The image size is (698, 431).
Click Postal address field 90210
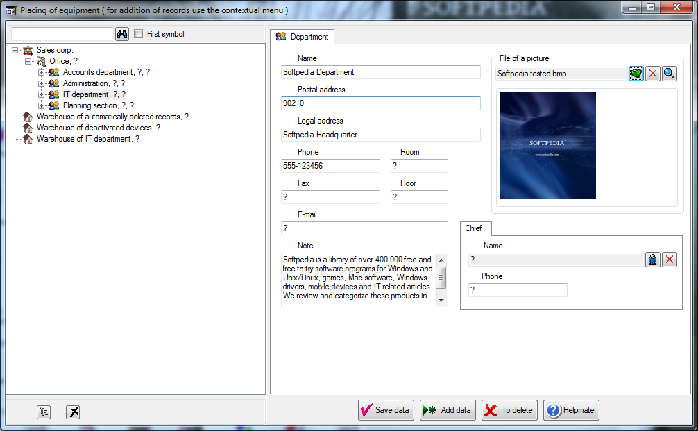pos(381,103)
